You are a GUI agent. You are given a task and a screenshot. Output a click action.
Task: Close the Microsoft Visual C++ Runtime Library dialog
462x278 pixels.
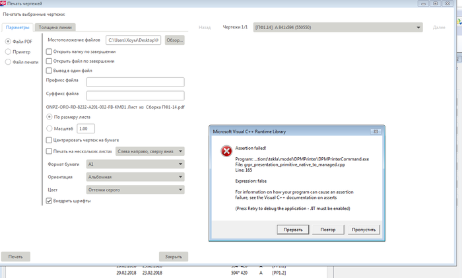tap(376, 131)
